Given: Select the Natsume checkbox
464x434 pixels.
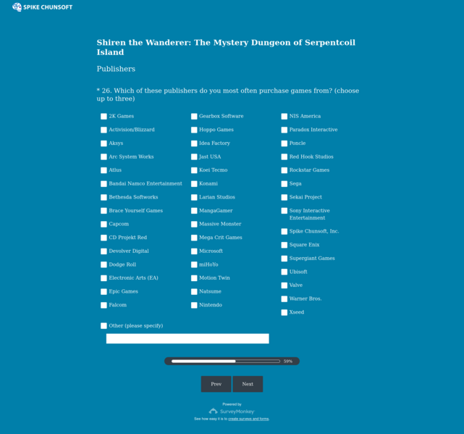Looking at the screenshot, I should pos(194,291).
